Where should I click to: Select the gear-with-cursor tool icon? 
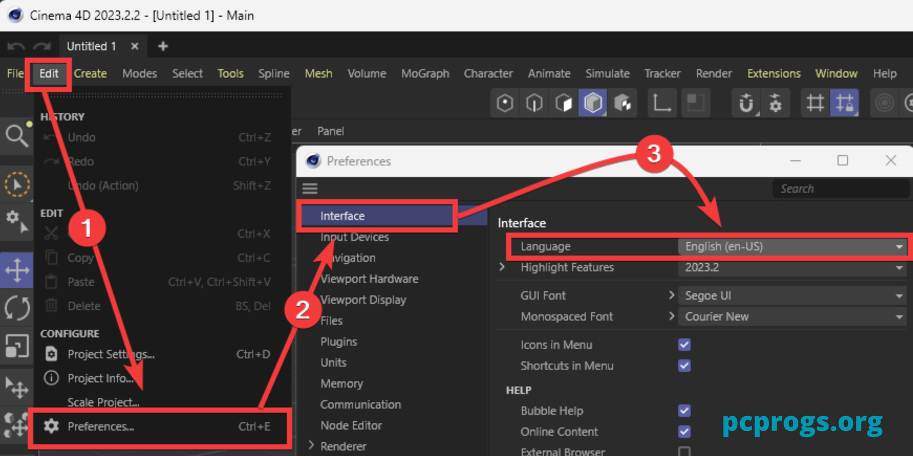click(17, 222)
